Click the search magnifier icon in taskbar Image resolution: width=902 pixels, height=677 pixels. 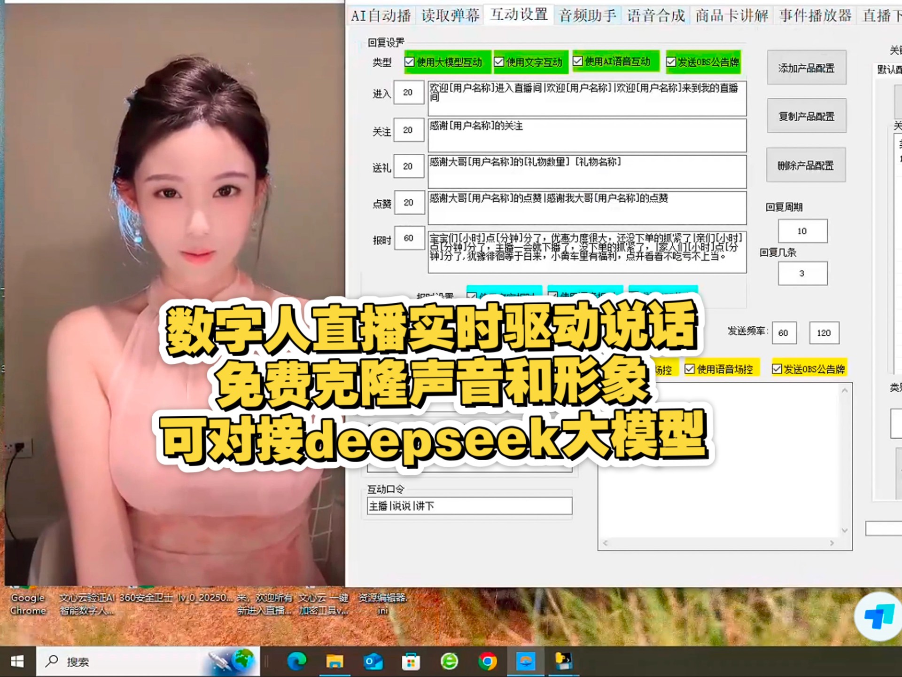[x=52, y=661]
